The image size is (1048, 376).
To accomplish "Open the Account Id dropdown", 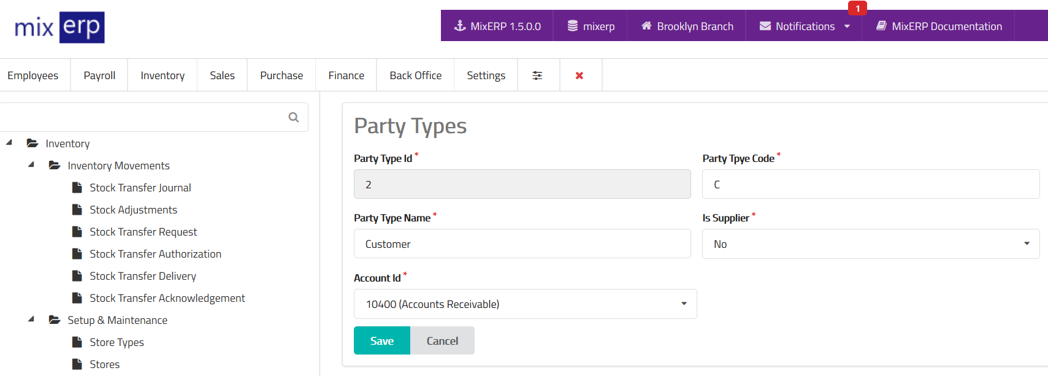I will point(525,304).
